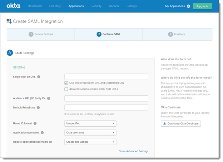The image size is (223, 162).
Task: Click help icon next to Default RelayState
Action: pos(38,108)
